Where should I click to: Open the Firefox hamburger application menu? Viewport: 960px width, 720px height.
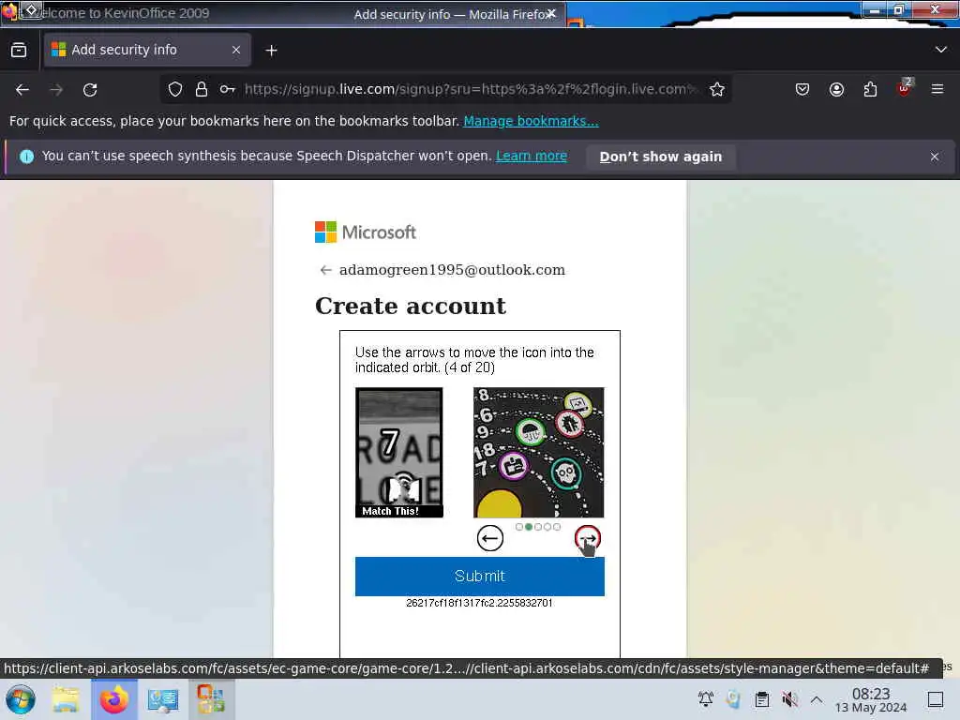click(937, 89)
